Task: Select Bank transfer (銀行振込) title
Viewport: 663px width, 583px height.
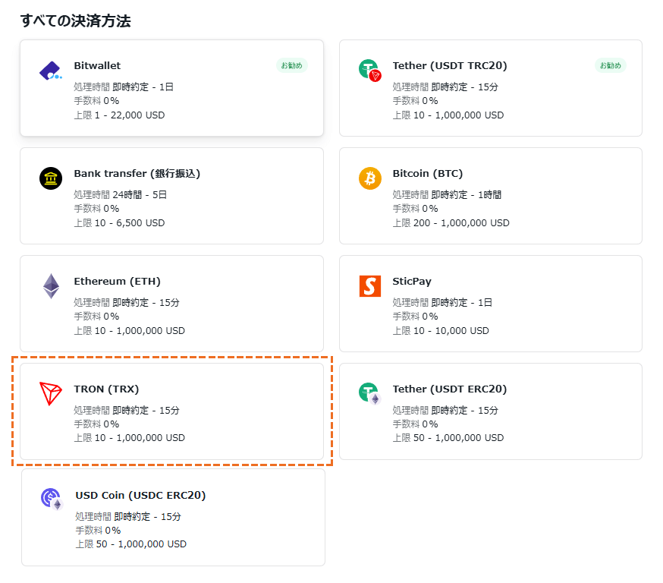Action: pos(137,174)
